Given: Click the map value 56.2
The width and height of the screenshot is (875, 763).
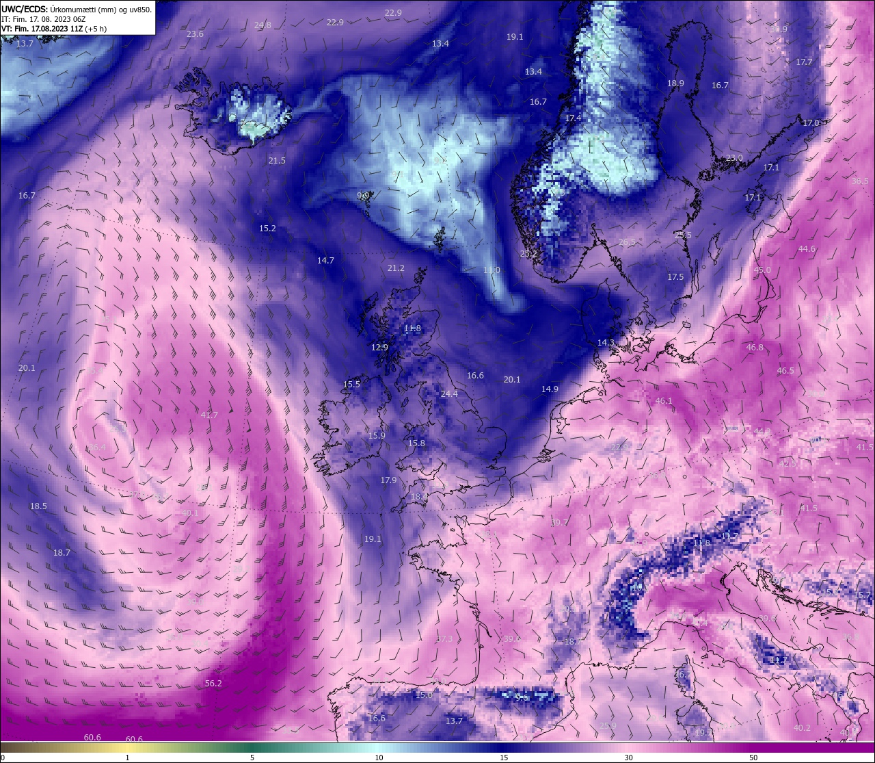Looking at the screenshot, I should point(213,684).
